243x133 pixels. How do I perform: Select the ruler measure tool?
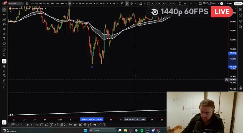[4, 50]
